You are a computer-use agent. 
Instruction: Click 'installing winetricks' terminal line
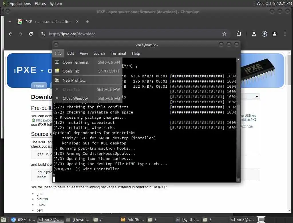point(91,128)
